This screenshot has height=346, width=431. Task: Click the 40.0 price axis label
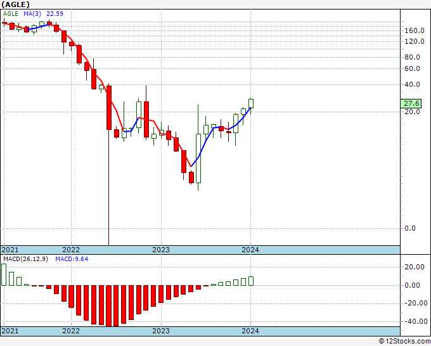coord(413,84)
